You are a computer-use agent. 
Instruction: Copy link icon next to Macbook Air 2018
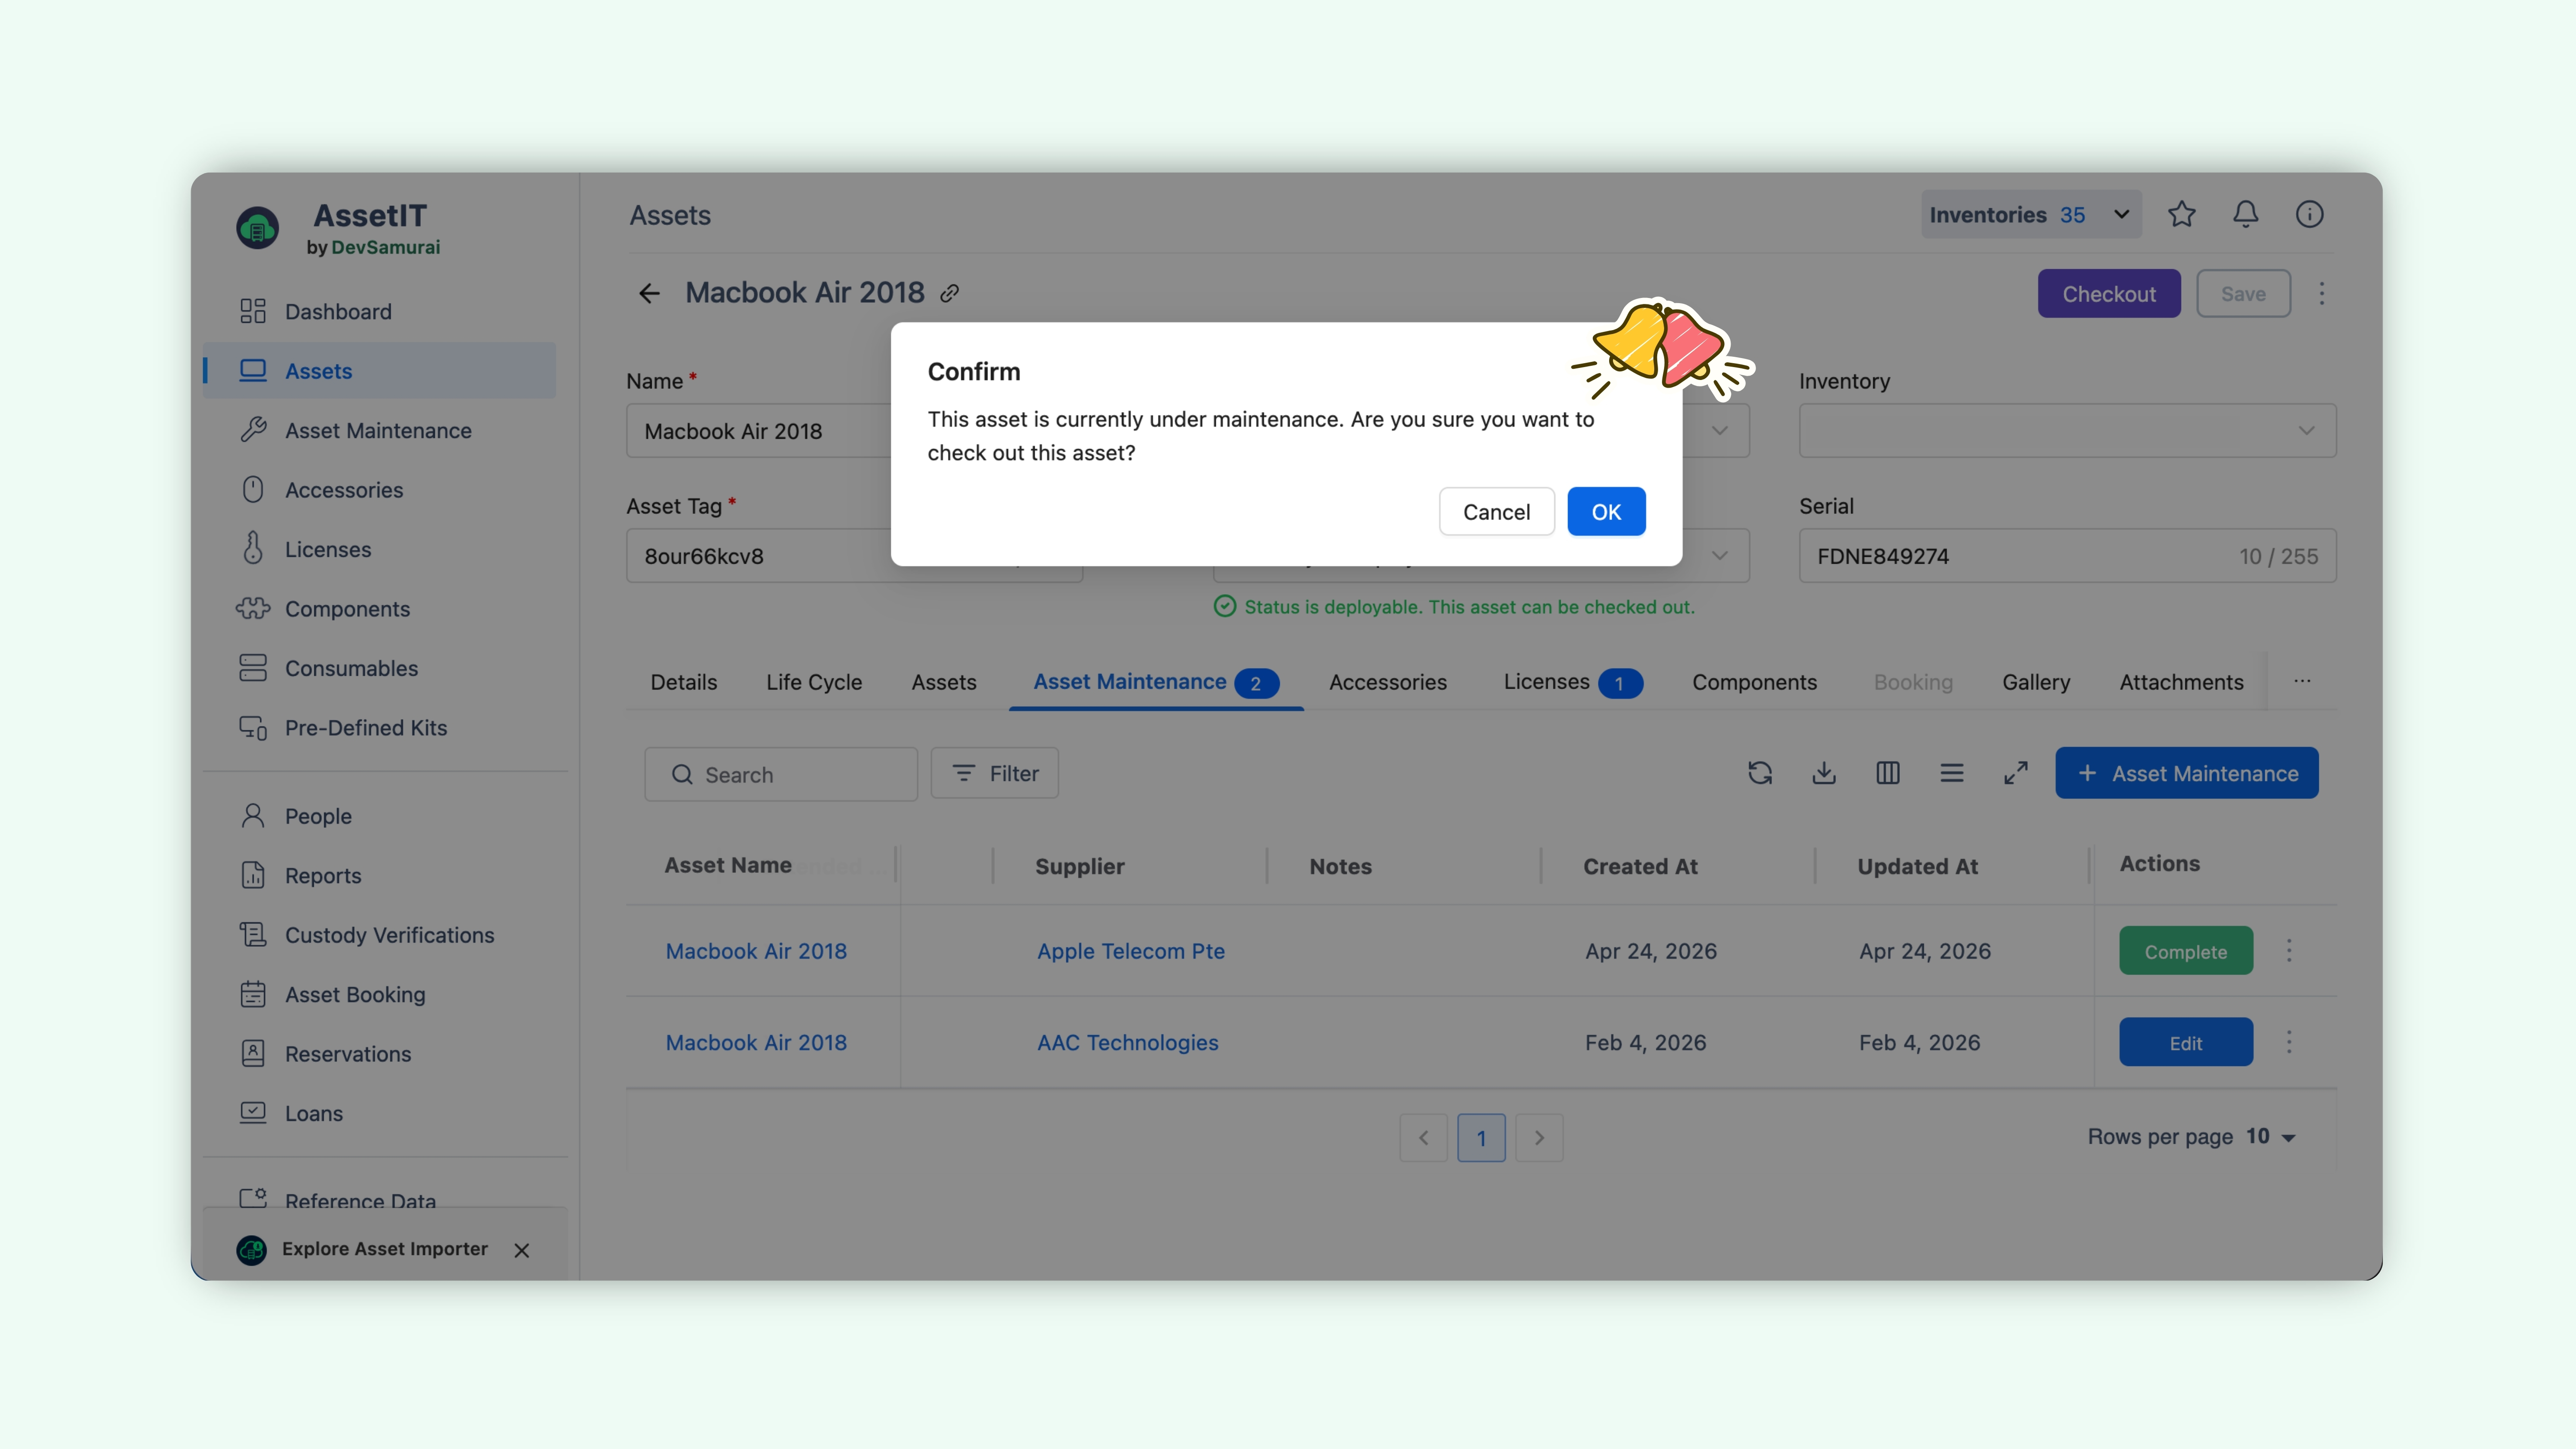click(950, 293)
